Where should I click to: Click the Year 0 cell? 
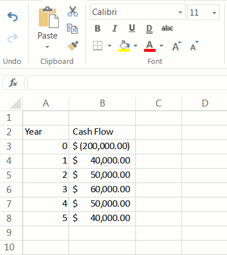point(46,147)
